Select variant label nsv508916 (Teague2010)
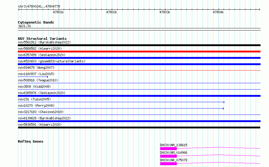The image size is (269, 167). tap(38, 80)
